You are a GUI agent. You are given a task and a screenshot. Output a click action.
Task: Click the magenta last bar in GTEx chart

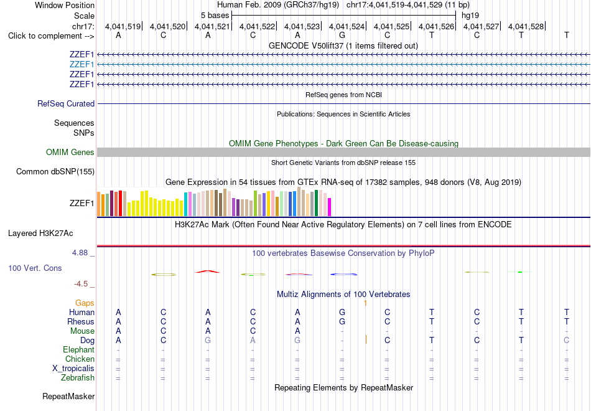tap(329, 207)
